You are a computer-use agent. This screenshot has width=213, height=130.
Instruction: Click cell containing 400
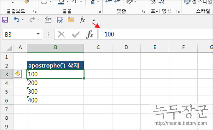(x=55, y=100)
